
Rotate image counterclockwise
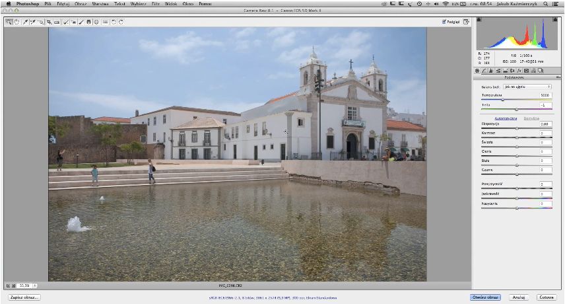[114, 22]
